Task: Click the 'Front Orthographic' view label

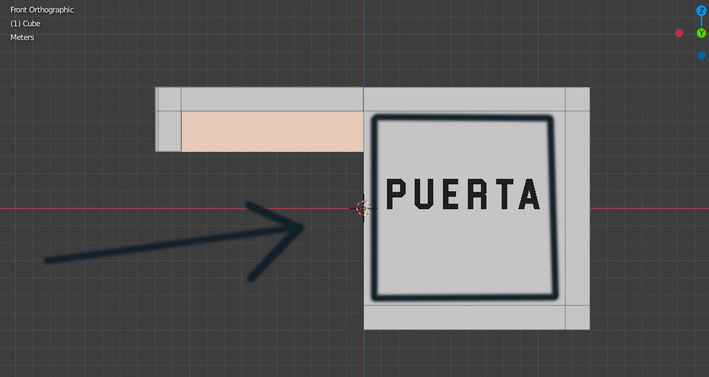Action: point(42,10)
